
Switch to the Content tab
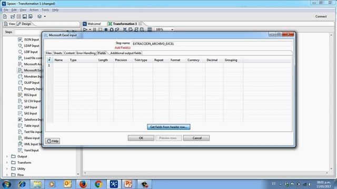(69, 53)
